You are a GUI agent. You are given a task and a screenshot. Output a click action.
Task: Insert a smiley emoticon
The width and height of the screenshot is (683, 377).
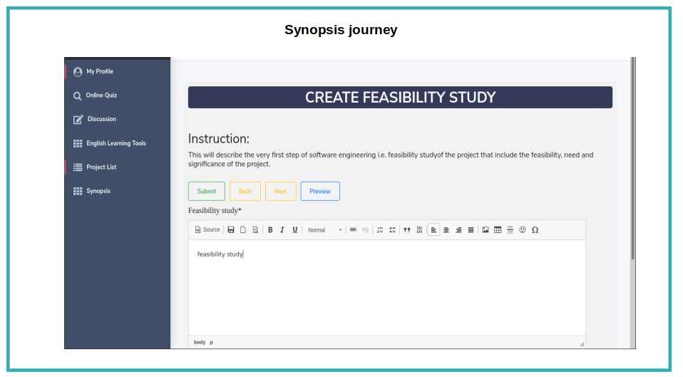[523, 230]
